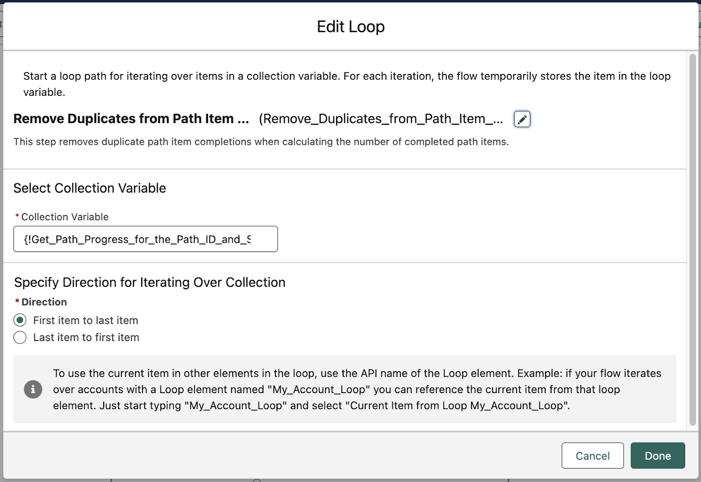Viewport: 701px width, 482px height.
Task: Click the pencil edit icon beside the API name
Action: pos(522,119)
